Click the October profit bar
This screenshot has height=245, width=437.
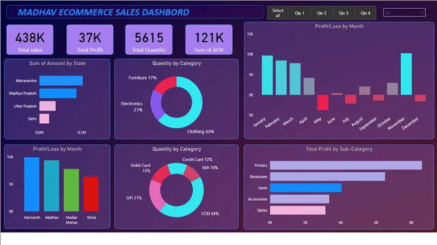(x=393, y=89)
